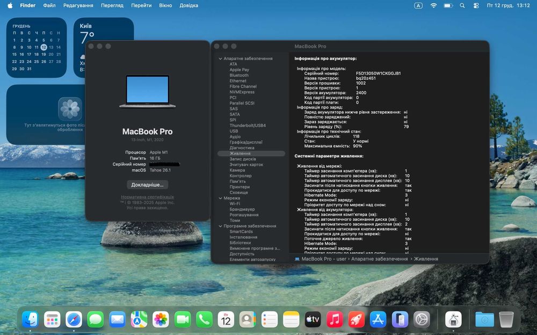The image size is (537, 335).
Task: Open the yellow Notes app in Dock
Action: point(291,320)
